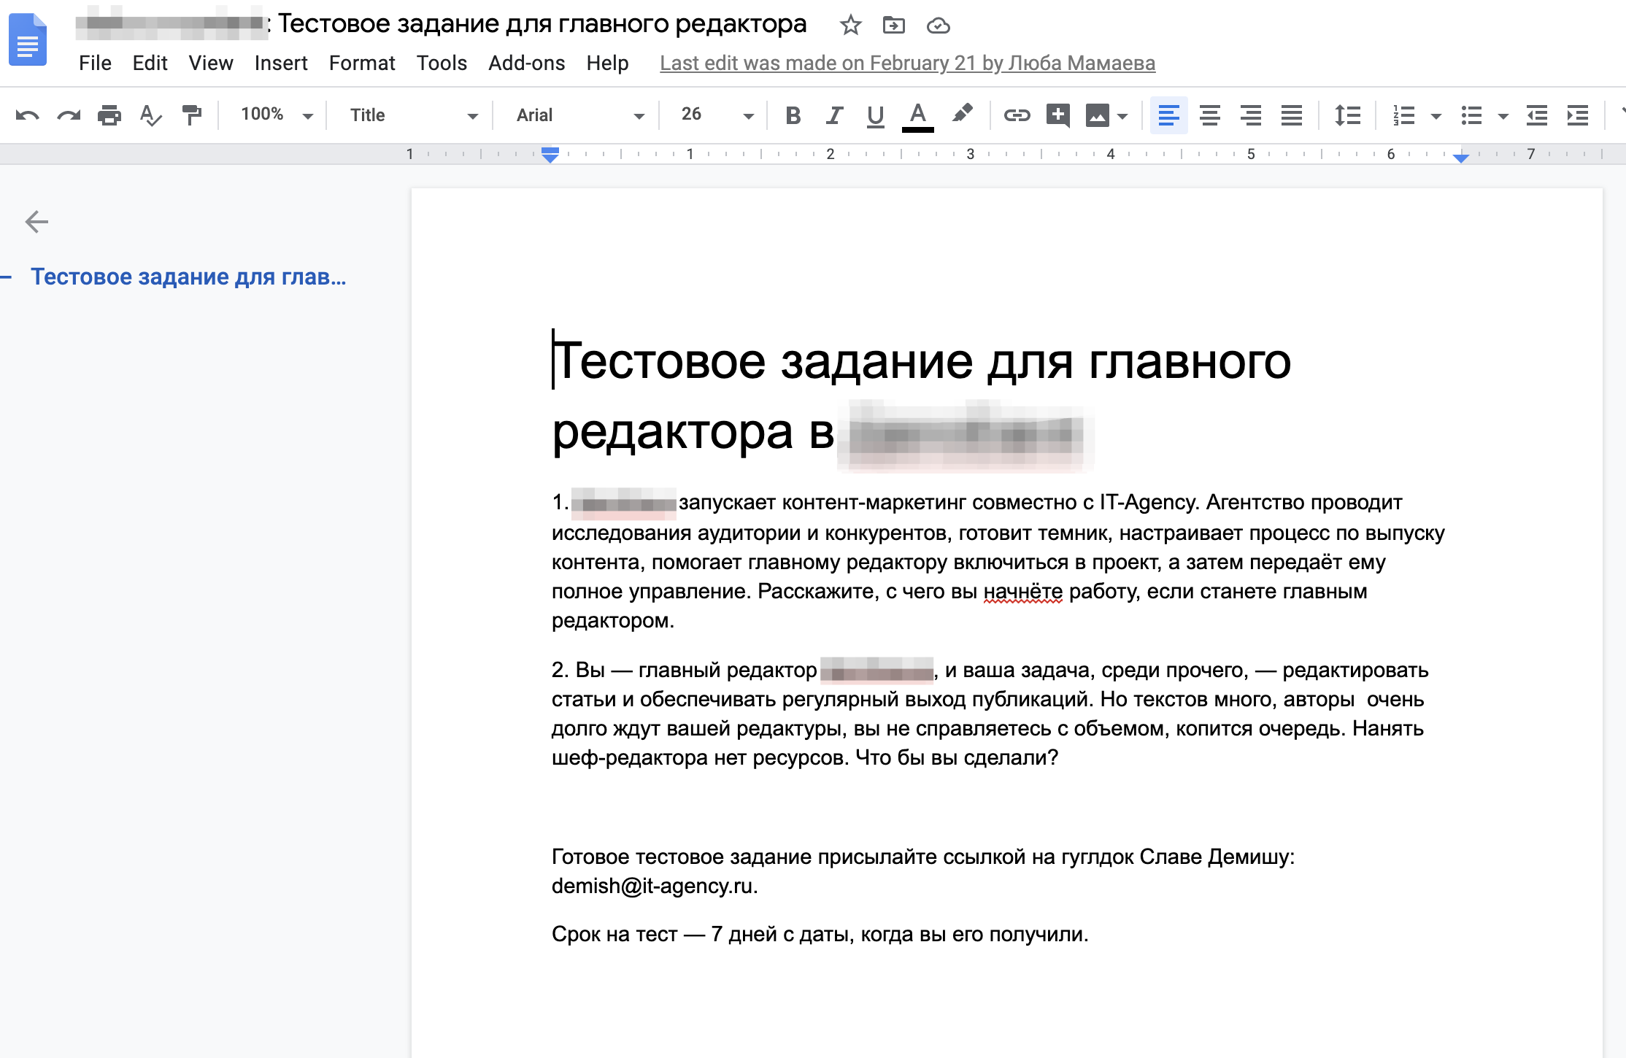Decrease paragraph indent

[1536, 115]
